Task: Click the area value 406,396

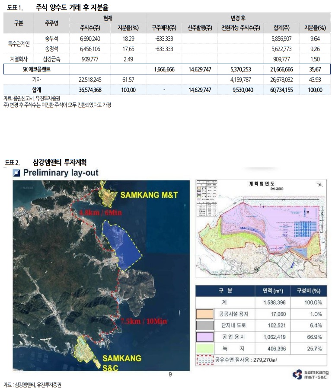Action: 277,349
